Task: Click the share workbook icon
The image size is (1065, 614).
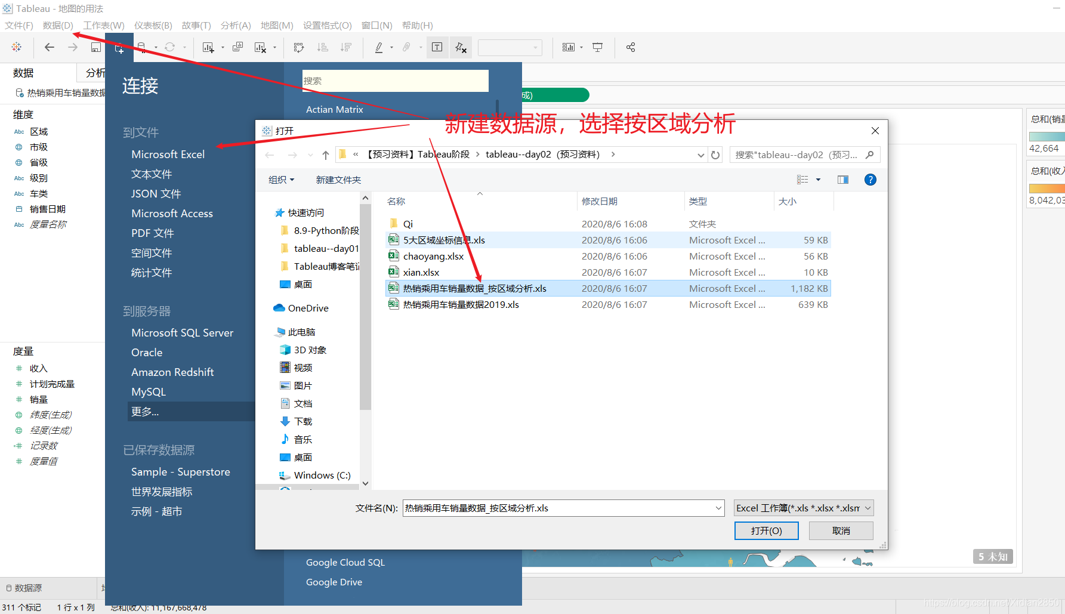Action: pyautogui.click(x=631, y=47)
